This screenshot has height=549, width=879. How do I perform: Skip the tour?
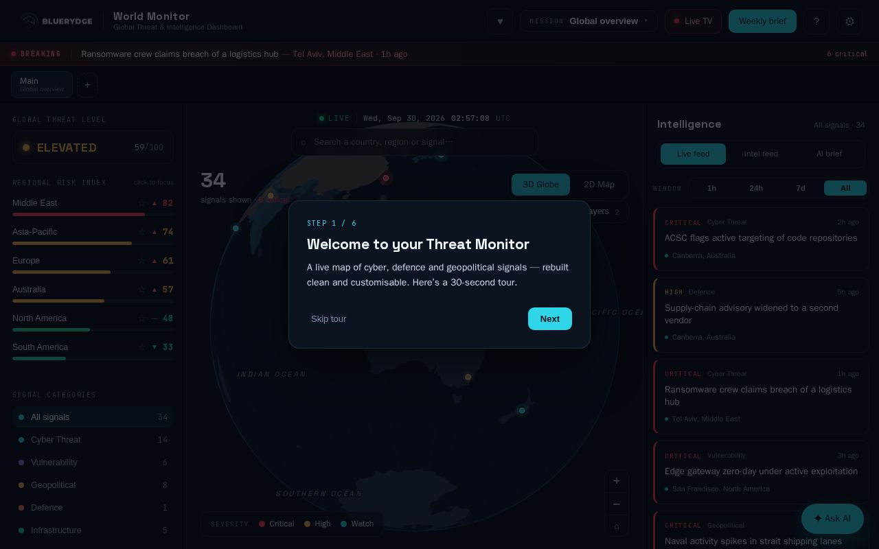(x=328, y=319)
